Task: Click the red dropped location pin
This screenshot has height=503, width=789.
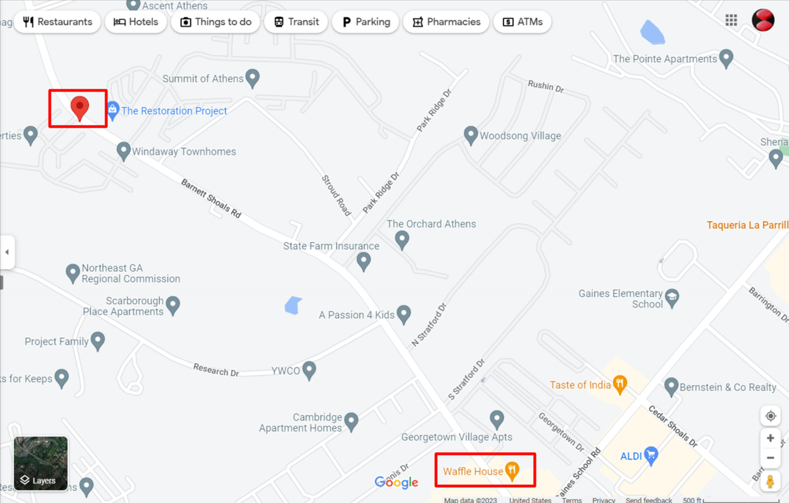Action: point(79,108)
